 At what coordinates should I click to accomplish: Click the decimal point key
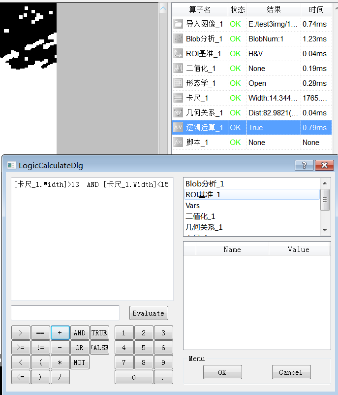pyautogui.click(x=163, y=377)
